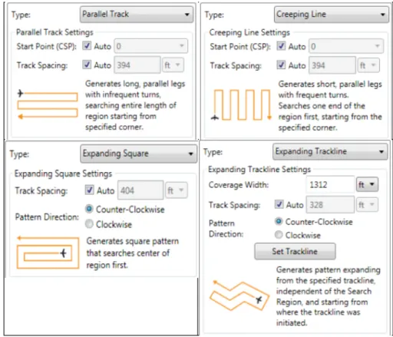Click Track Spacing field showing 328
Viewport: 393px width, 337px height.
[x=330, y=205]
